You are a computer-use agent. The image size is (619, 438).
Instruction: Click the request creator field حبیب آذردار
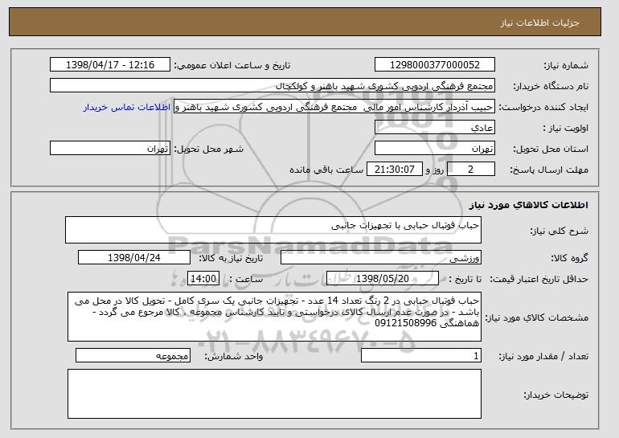click(x=334, y=107)
